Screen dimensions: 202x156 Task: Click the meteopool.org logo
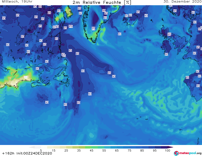(x=187, y=153)
